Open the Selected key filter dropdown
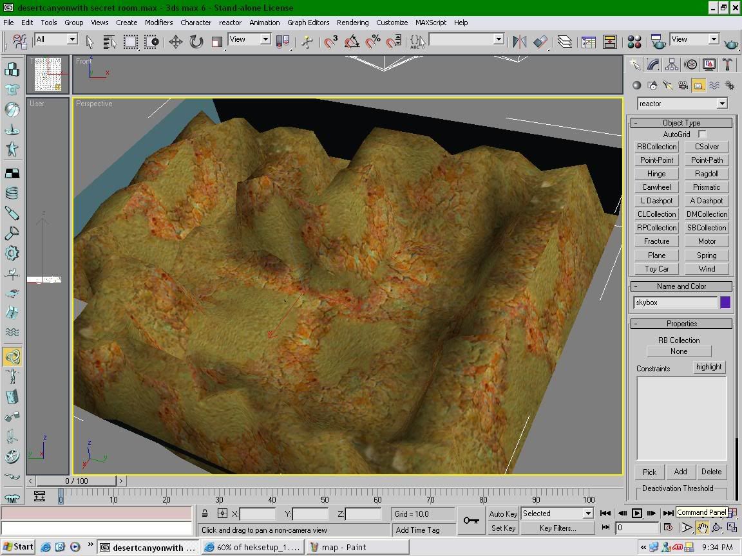The image size is (742, 556). [x=557, y=514]
